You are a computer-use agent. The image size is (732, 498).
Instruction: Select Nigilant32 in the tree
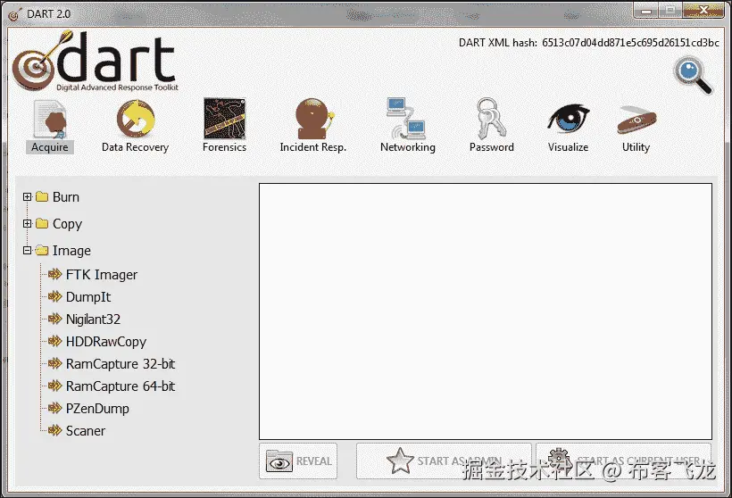pos(93,320)
